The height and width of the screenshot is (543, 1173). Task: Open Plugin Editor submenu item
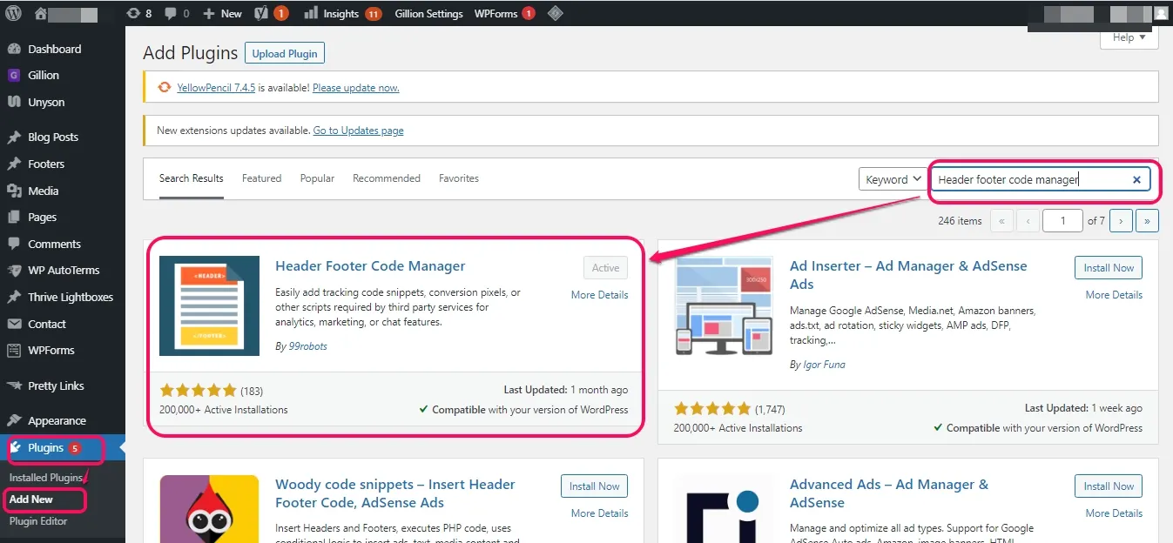click(38, 521)
